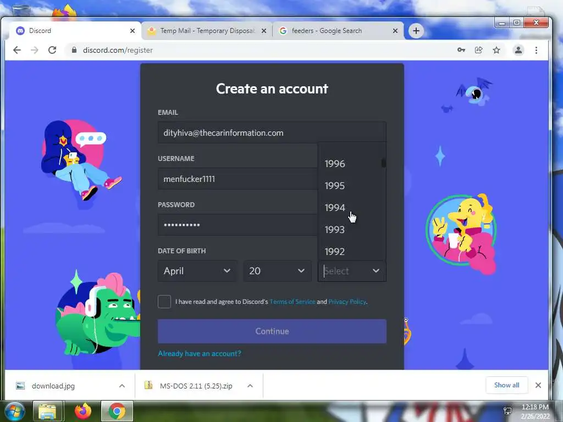Switch to the Temp Mail tab
Screen dimensions: 563x422
click(x=207, y=31)
